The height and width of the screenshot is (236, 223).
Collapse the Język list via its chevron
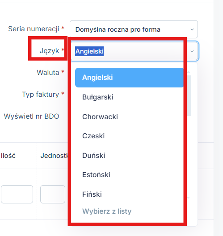[192, 51]
